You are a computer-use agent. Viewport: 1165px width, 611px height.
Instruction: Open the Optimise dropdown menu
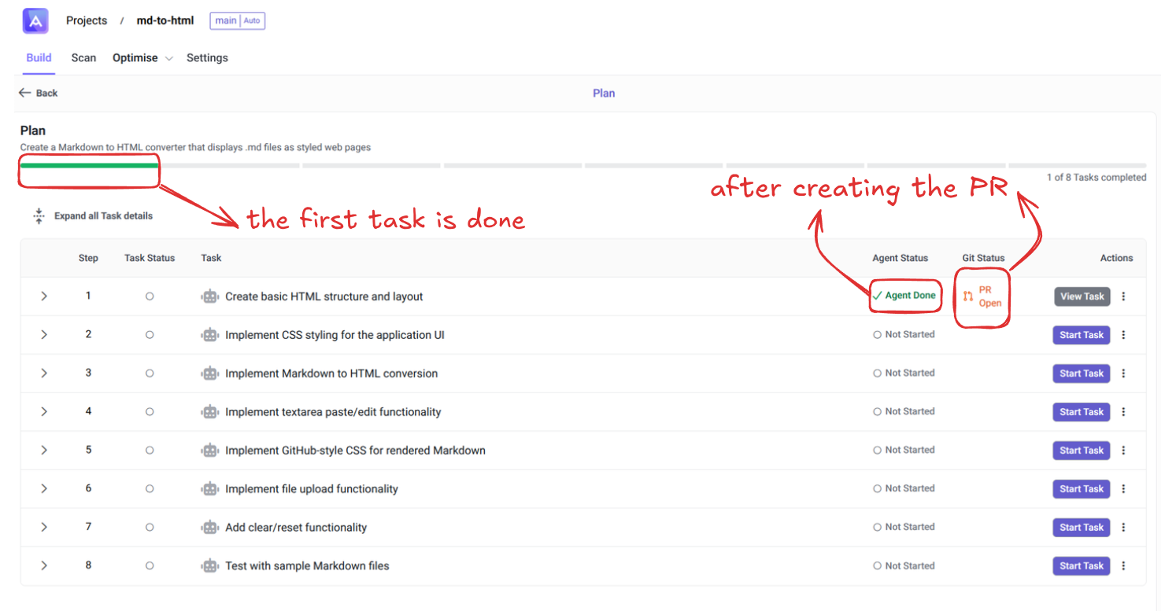(142, 58)
